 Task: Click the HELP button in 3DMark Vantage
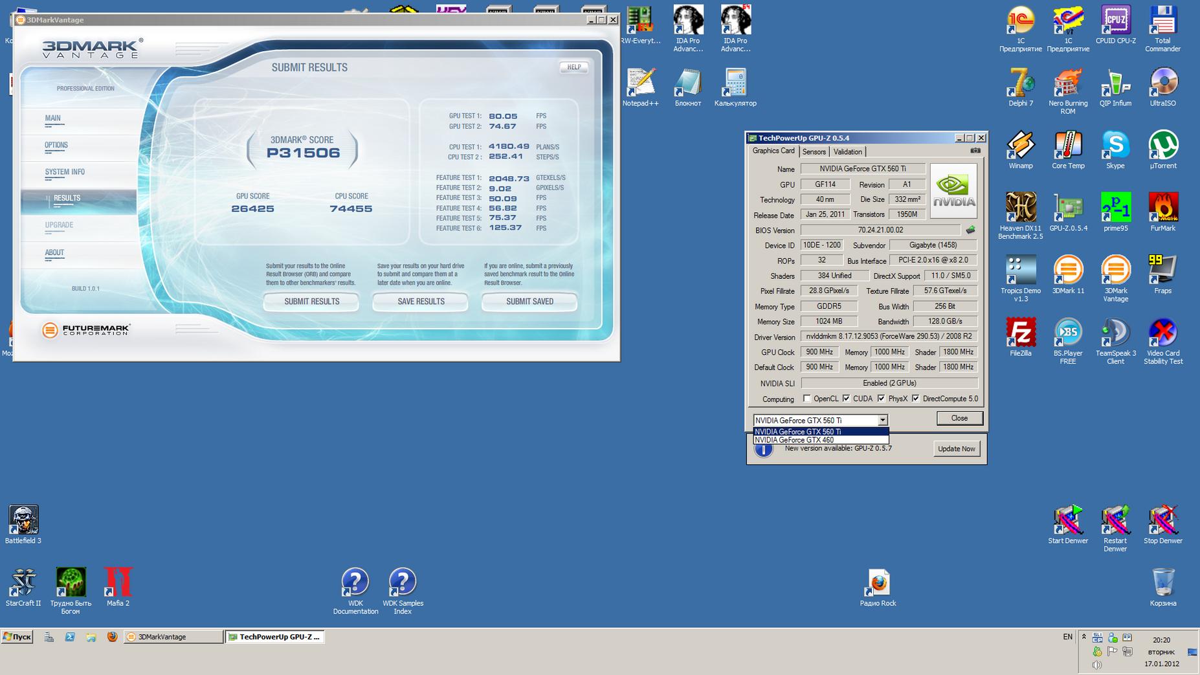click(574, 67)
